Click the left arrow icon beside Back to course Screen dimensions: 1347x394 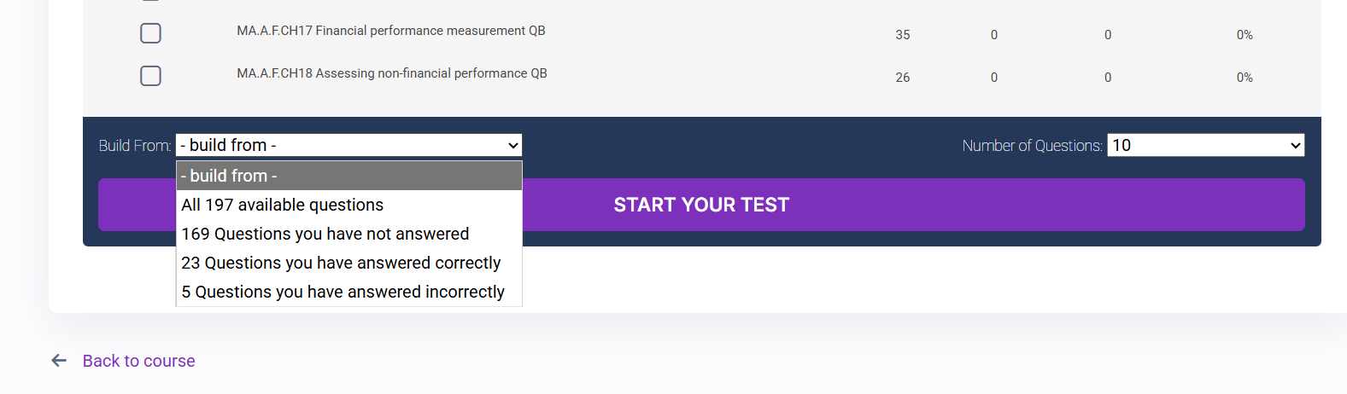coord(59,361)
